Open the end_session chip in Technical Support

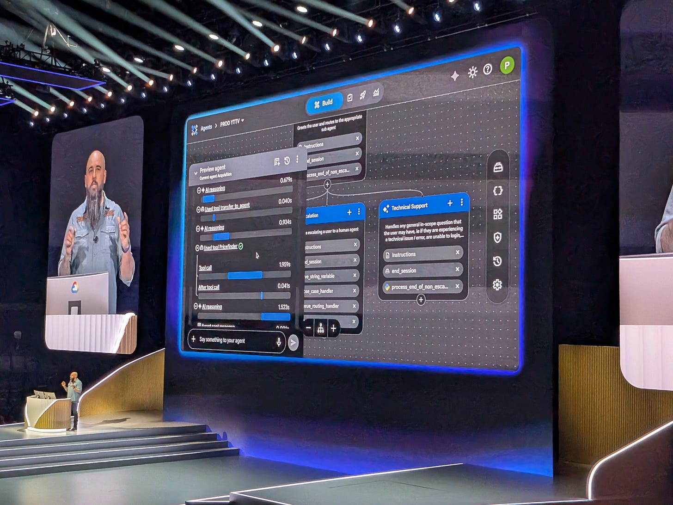click(423, 270)
